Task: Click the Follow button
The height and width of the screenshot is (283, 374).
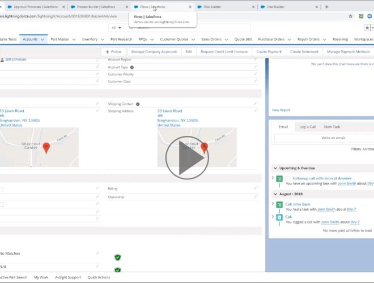Action: (113, 52)
